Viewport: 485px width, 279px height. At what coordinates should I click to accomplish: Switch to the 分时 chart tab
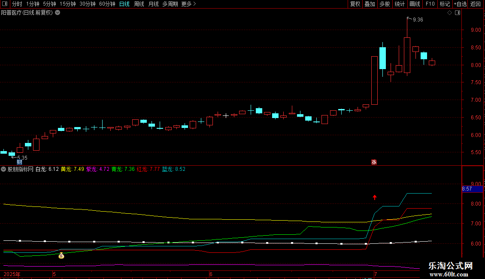click(x=17, y=4)
